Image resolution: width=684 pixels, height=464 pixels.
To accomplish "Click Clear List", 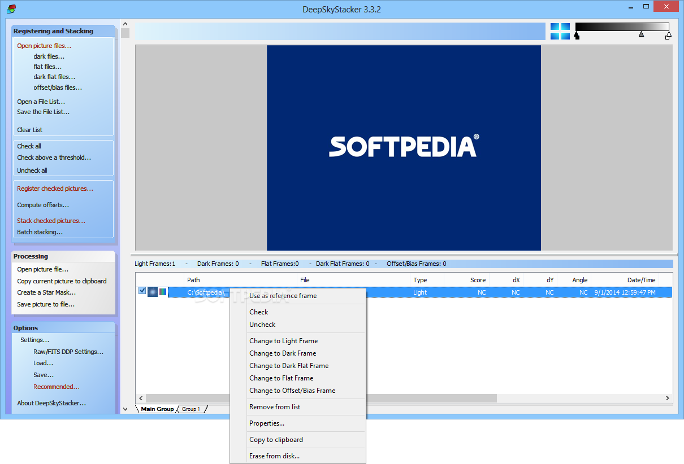I will point(29,130).
